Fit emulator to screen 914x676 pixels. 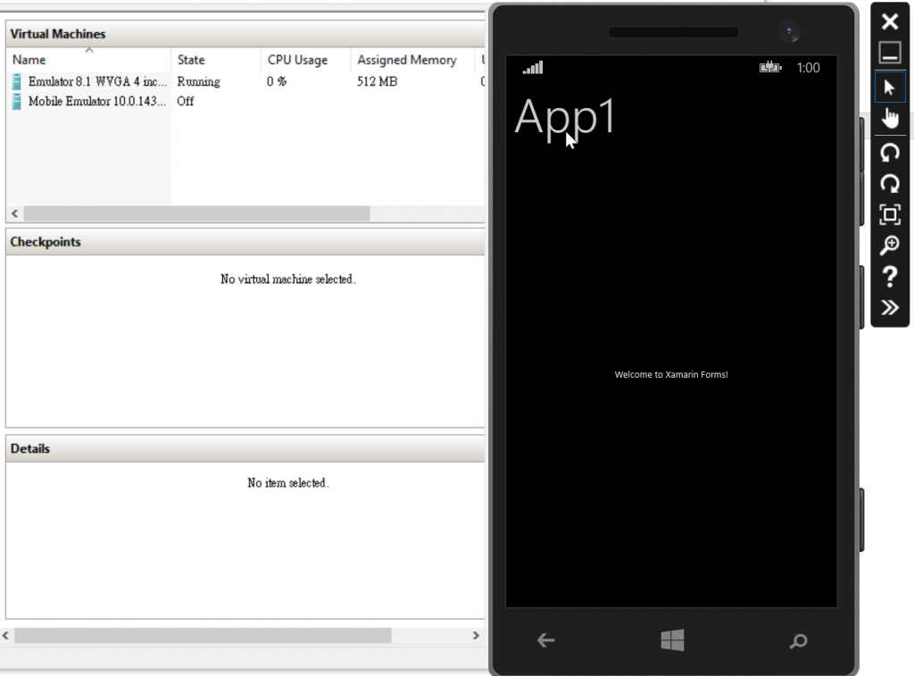pyautogui.click(x=890, y=214)
